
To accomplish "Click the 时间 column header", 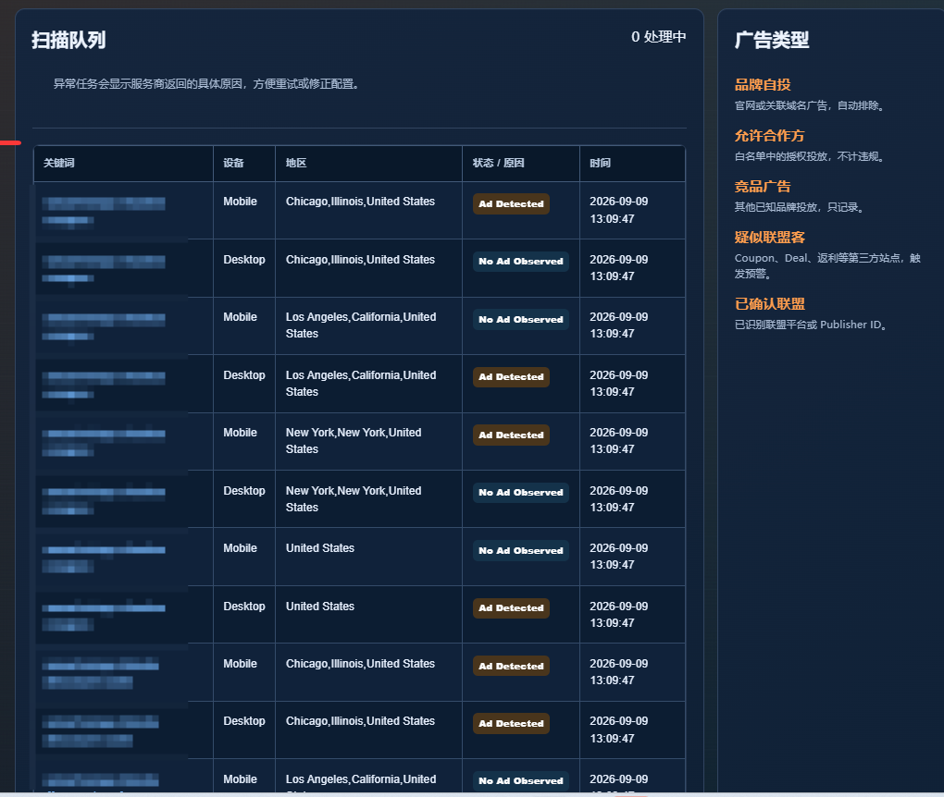I will tap(632, 163).
